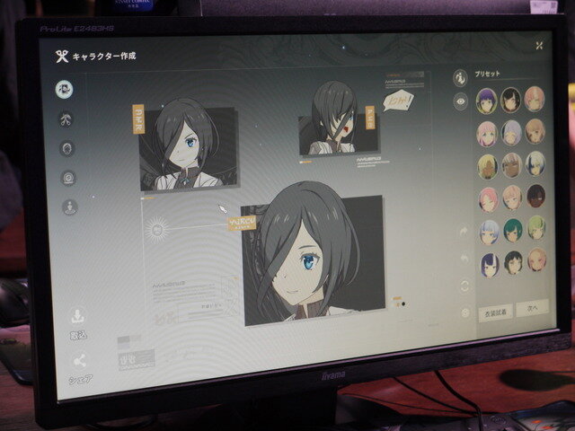This screenshot has width=575, height=431.
Task: Open the hairstyle category in left sidebar
Action: pos(66,119)
